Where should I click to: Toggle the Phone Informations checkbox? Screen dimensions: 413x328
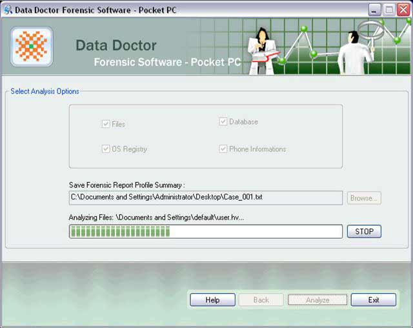pos(223,149)
